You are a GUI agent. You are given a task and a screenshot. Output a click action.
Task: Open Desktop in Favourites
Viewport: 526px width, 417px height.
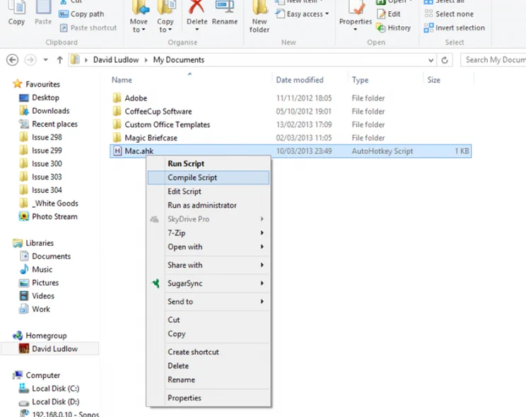pos(40,98)
